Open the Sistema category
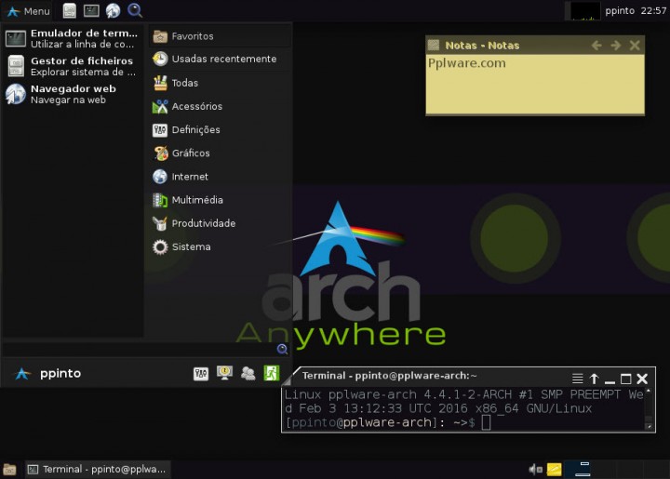The height and width of the screenshot is (479, 670). [221, 246]
